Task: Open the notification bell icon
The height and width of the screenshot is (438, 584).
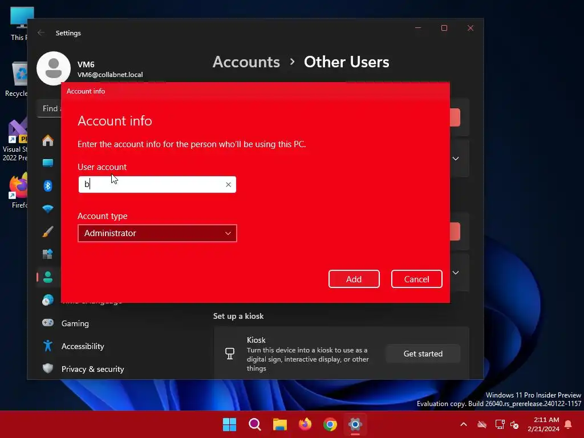Action: tap(569, 424)
